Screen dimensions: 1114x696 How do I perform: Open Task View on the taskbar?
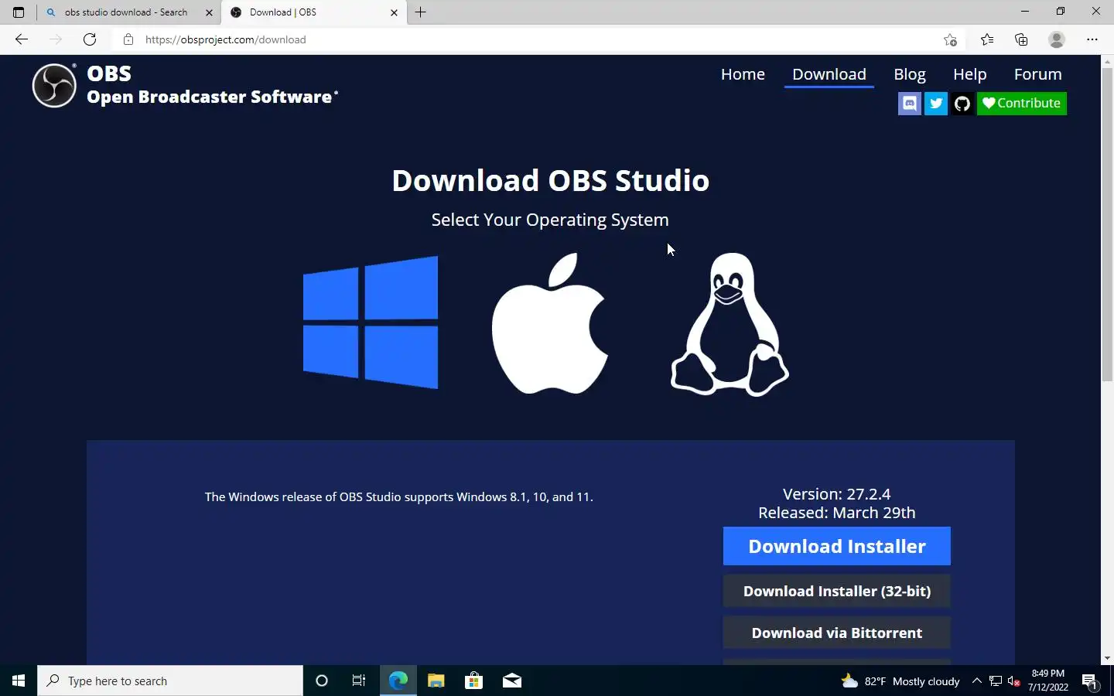(359, 681)
